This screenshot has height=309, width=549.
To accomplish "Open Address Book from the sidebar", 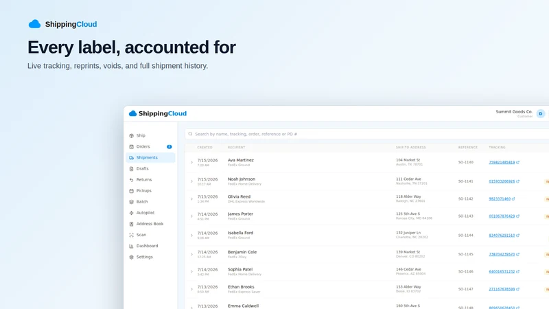I will [x=150, y=224].
